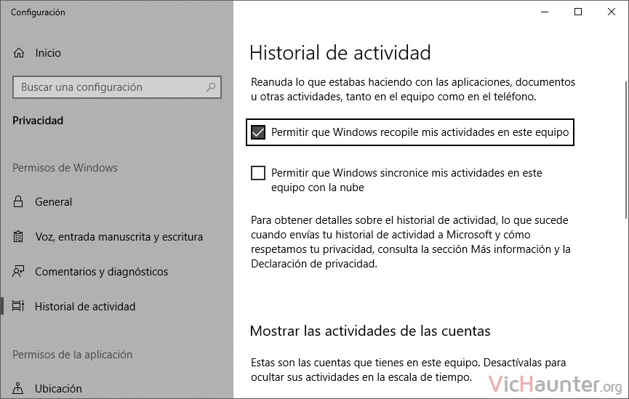Image resolution: width=629 pixels, height=399 pixels.
Task: Minimize the Configuración window
Action: (545, 12)
